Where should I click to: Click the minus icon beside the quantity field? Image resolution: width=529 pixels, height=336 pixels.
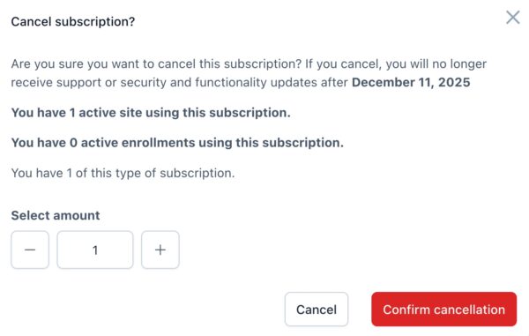[x=30, y=250]
